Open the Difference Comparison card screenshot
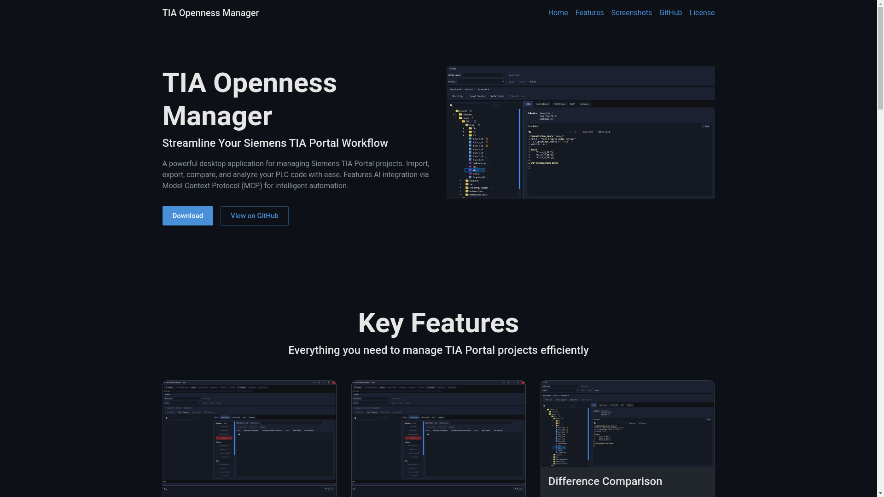The width and height of the screenshot is (884, 497). pyautogui.click(x=628, y=423)
